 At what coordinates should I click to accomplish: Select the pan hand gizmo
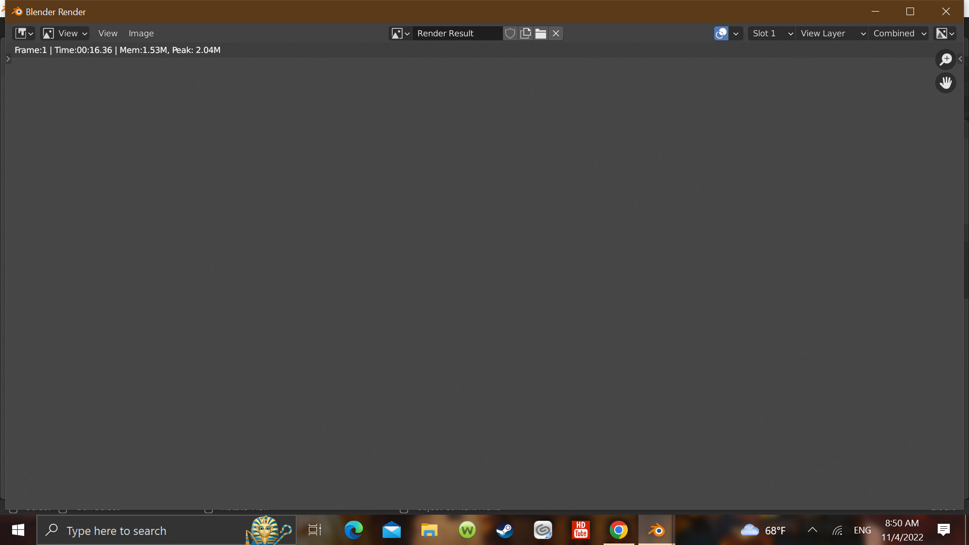click(946, 83)
